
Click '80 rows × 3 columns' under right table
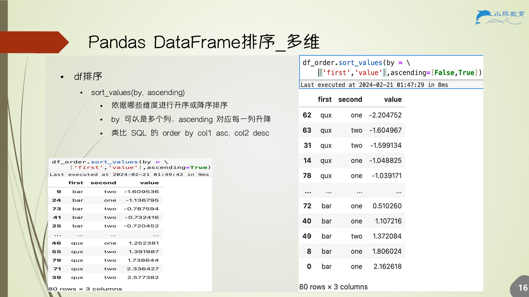point(333,287)
